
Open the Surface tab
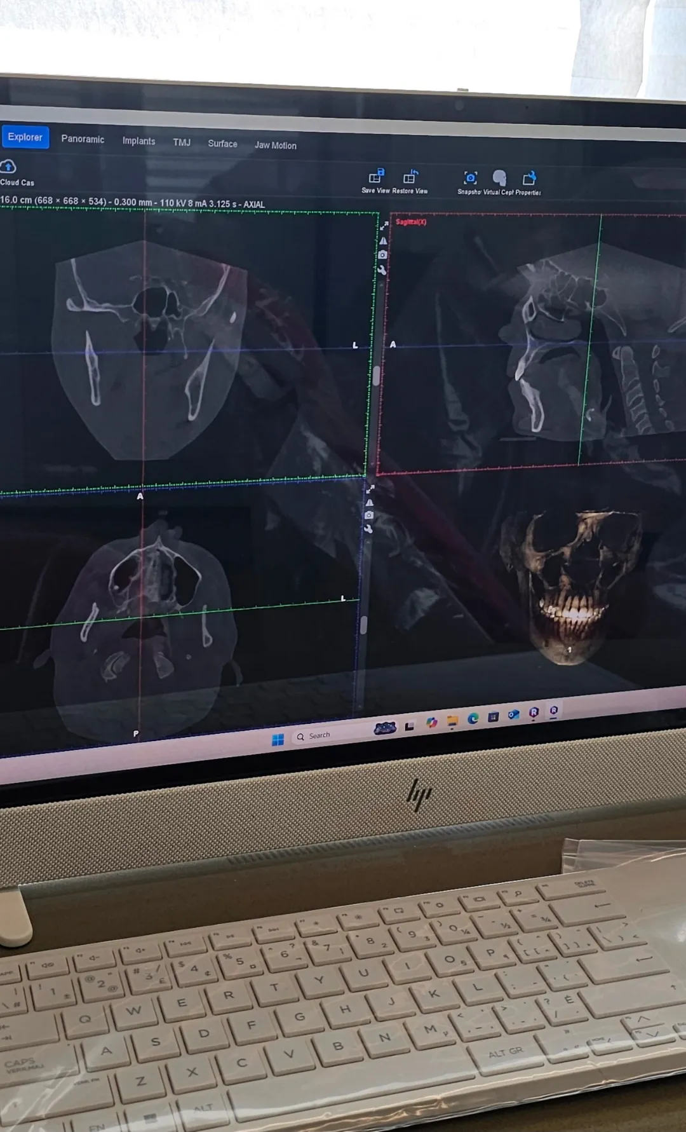click(x=222, y=144)
